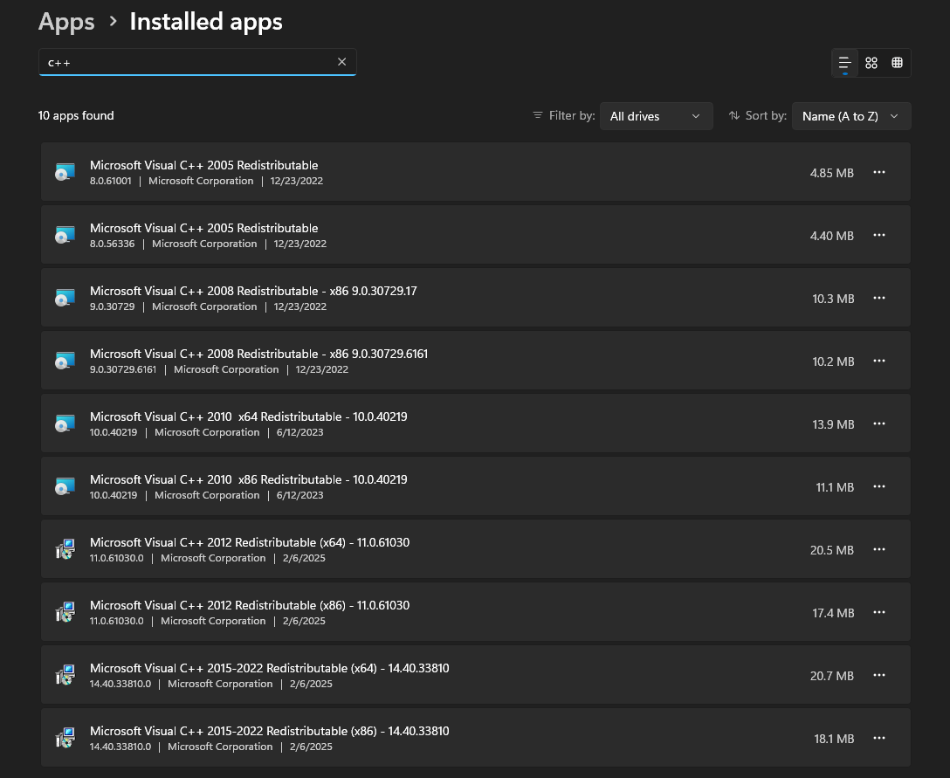Click installer icon of 2012 Redistributable (x86)
This screenshot has width=950, height=778.
click(65, 613)
